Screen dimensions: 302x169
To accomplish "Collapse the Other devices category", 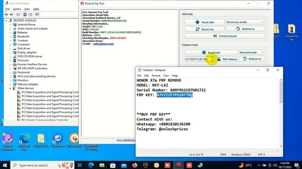I will [10, 88].
